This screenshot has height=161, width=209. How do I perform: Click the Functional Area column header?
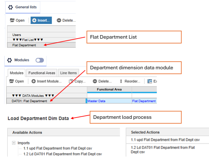coord(109,89)
